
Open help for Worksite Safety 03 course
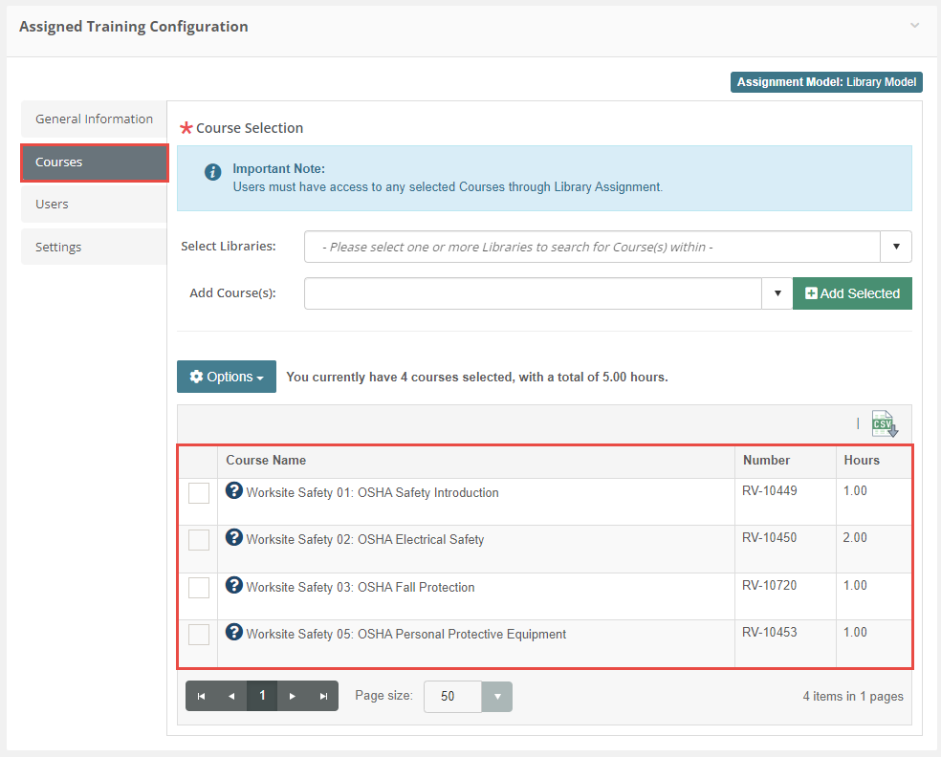coord(234,585)
